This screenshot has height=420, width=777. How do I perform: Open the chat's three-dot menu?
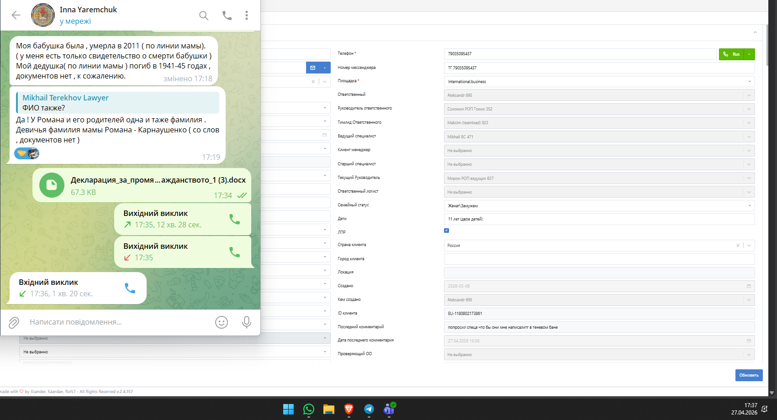247,16
